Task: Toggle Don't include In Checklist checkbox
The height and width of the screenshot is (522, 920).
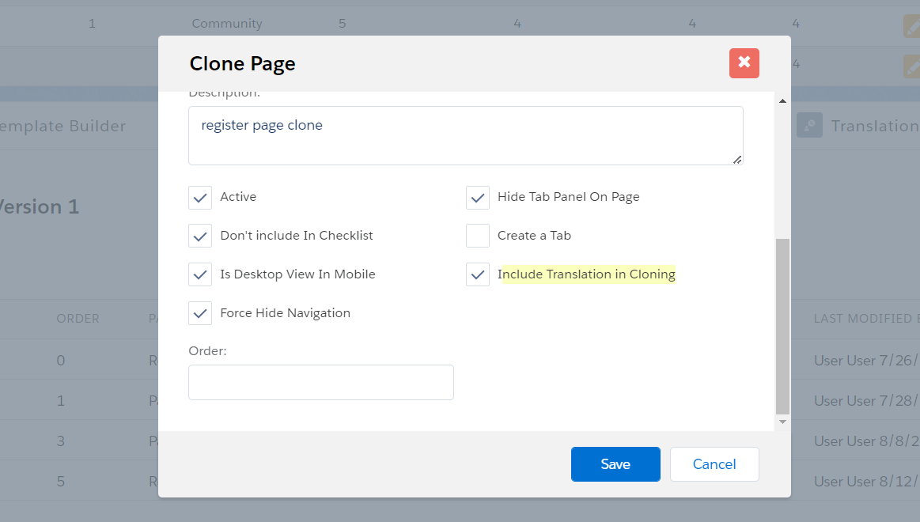Action: pyautogui.click(x=200, y=236)
